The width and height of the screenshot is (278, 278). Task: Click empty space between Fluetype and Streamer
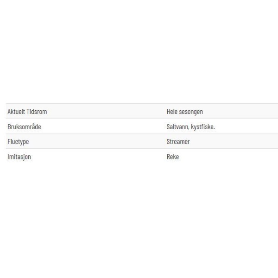click(97, 142)
